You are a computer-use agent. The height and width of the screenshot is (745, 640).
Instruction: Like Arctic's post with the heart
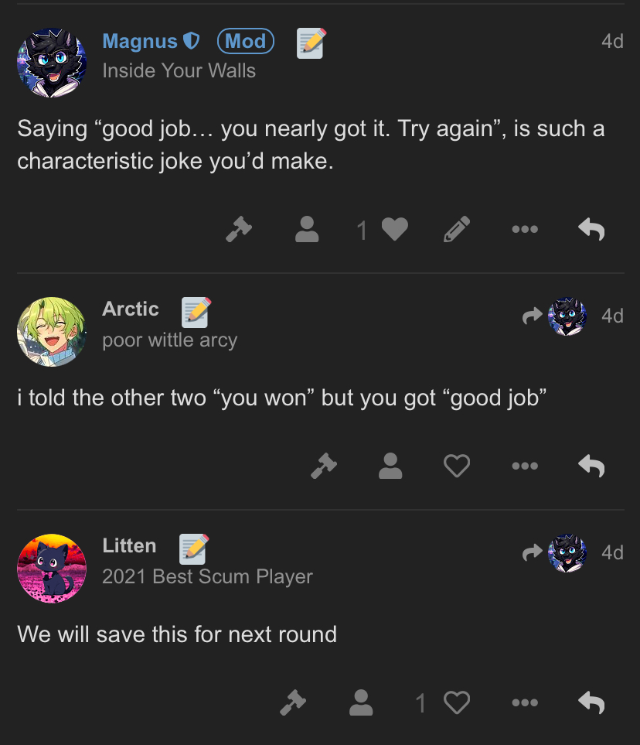pyautogui.click(x=457, y=466)
